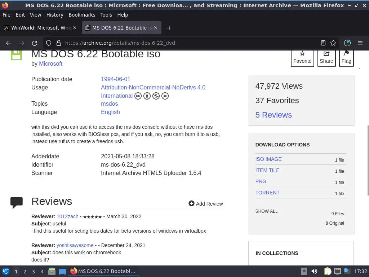The height and width of the screenshot is (277, 369).
Task: Open the View menu
Action: pyautogui.click(x=36, y=15)
